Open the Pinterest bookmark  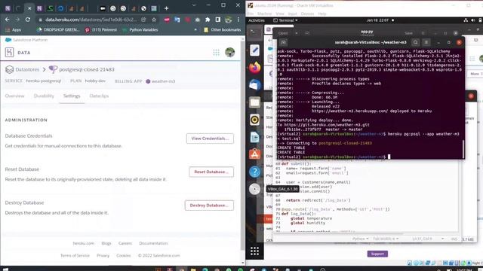coord(101,30)
